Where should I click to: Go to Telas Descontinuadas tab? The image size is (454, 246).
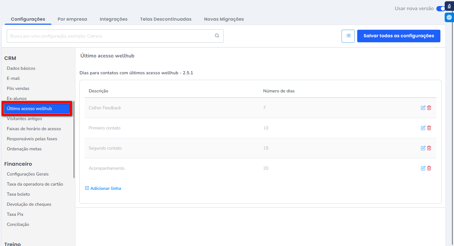click(x=166, y=19)
